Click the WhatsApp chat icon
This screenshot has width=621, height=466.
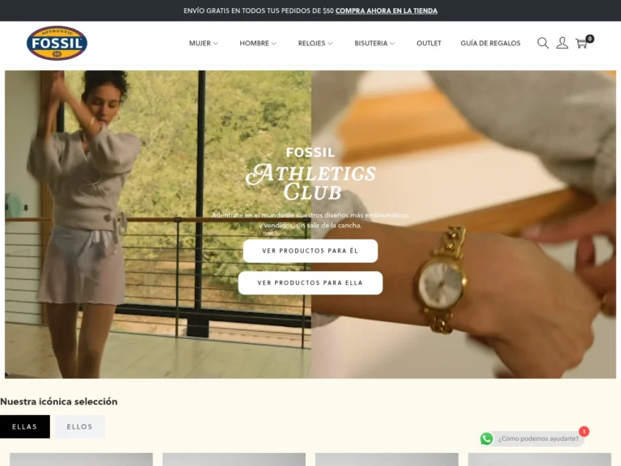click(487, 438)
